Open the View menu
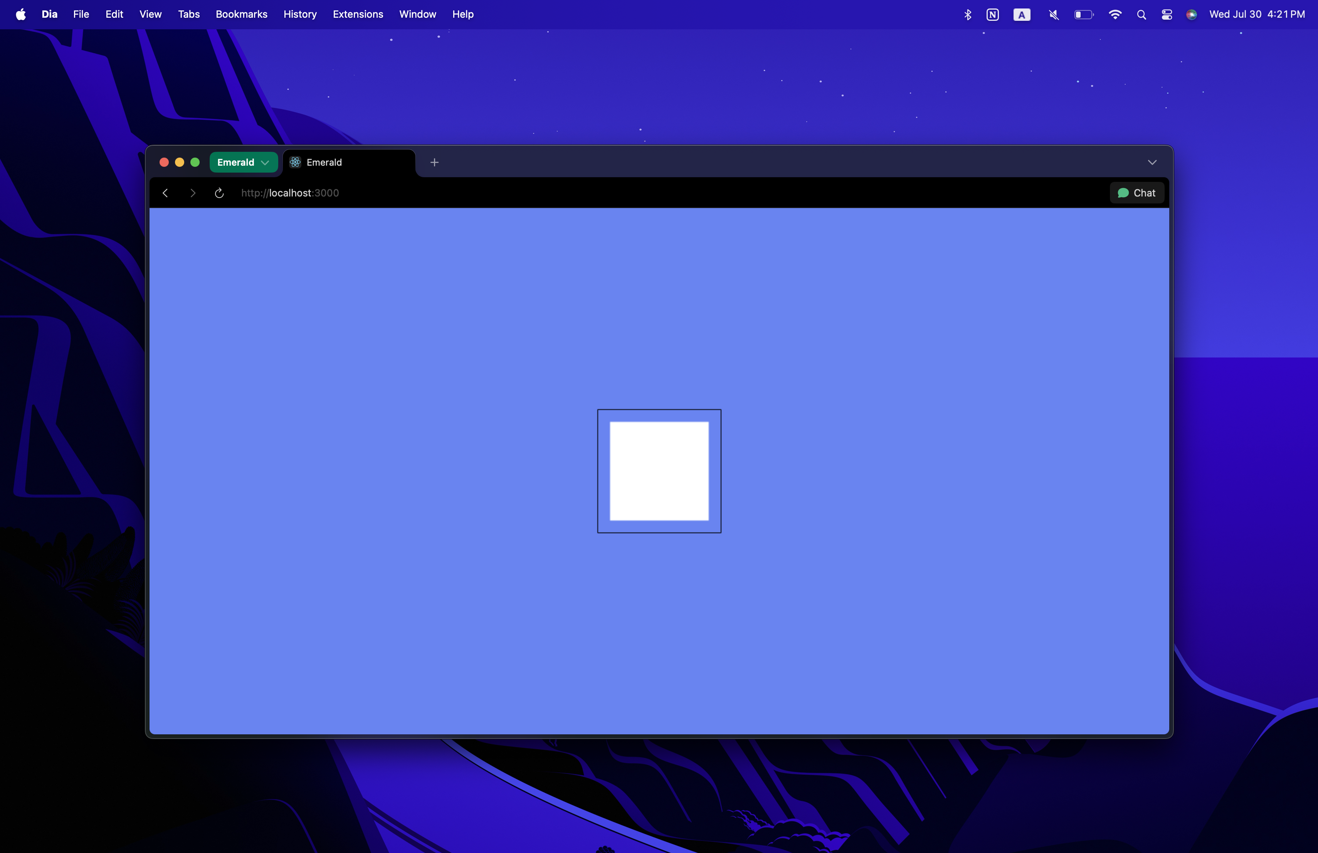 point(150,14)
